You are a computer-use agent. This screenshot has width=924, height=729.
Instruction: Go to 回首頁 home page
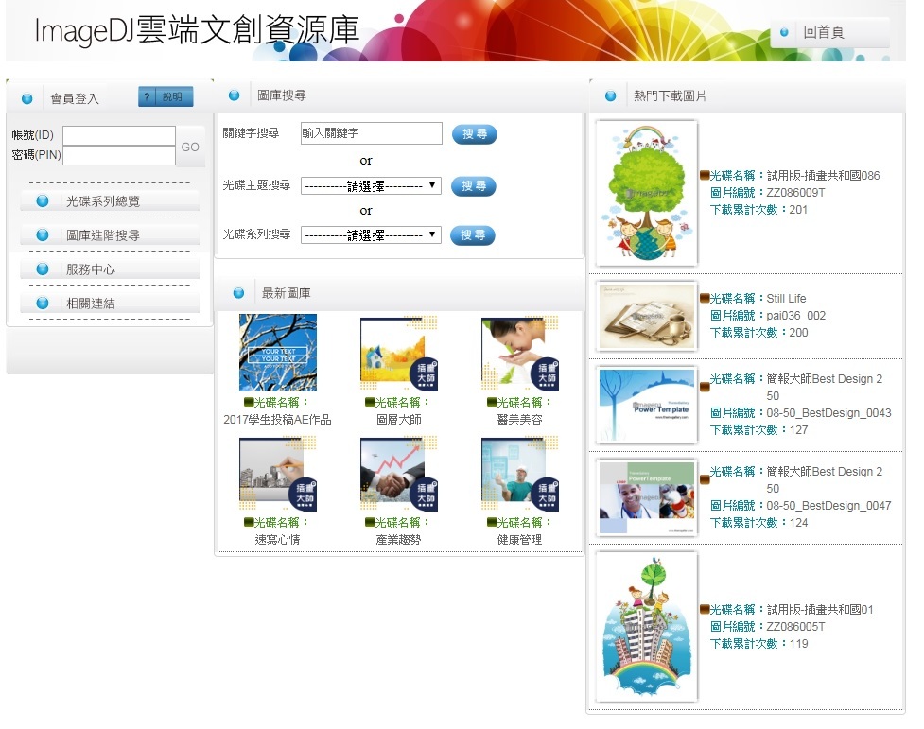[x=830, y=32]
